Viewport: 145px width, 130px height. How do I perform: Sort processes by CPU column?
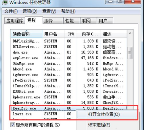pos(70,34)
